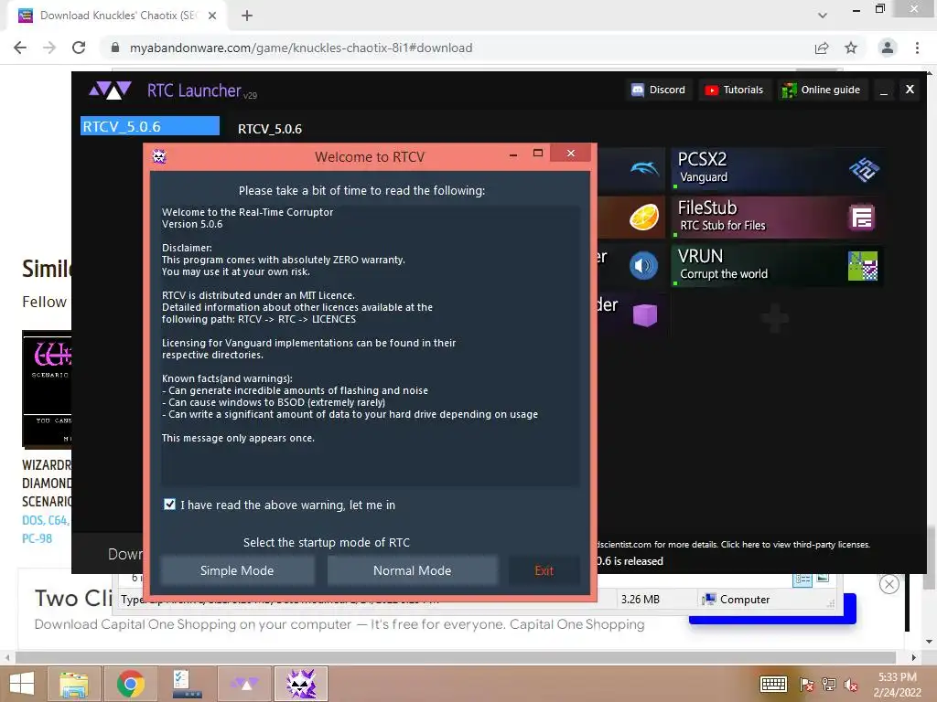
Task: Launch FileStub RTC Stub for Files
Action: (777, 218)
